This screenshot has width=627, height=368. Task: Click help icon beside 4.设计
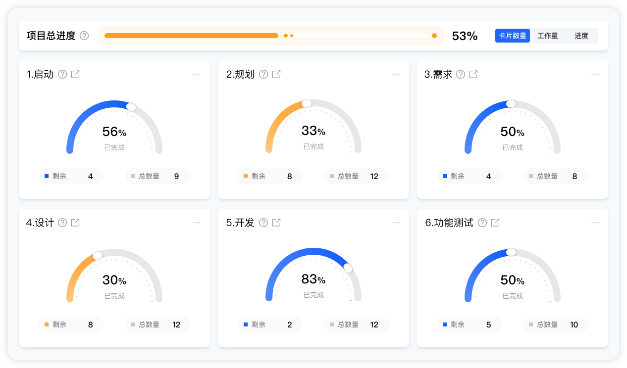coord(62,223)
